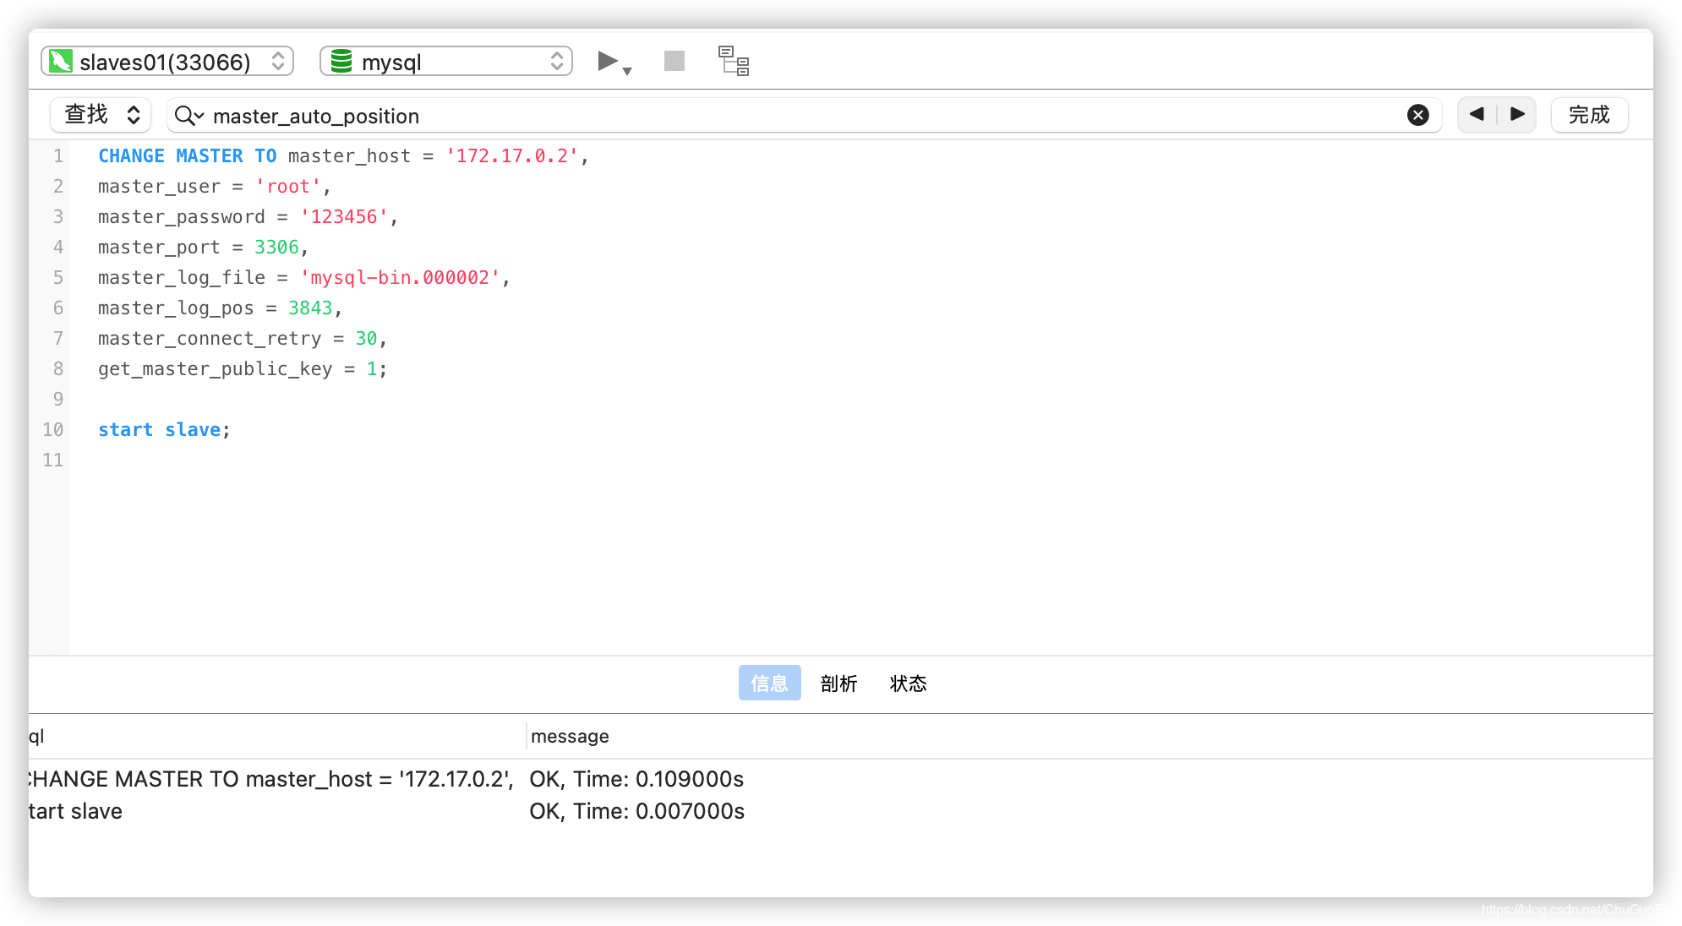Switch to the 信息 tab
Image resolution: width=1682 pixels, height=926 pixels.
[x=769, y=683]
